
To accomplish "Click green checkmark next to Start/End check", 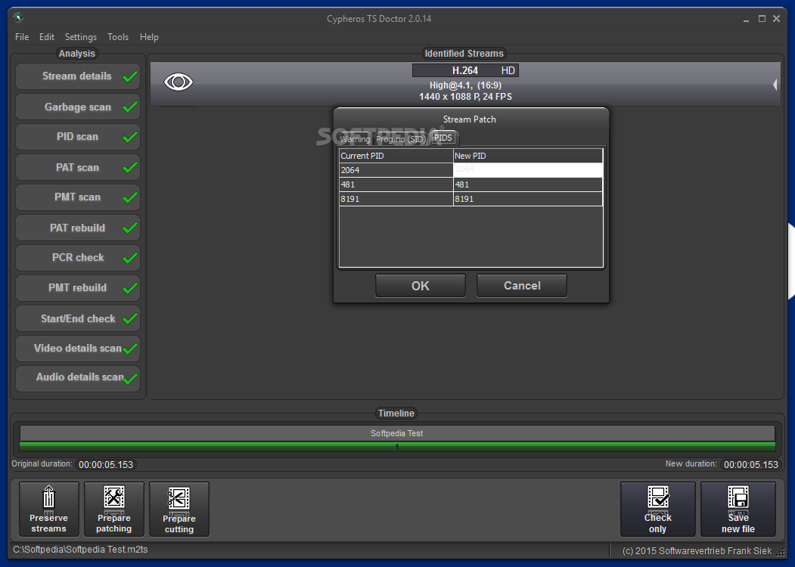I will [130, 318].
